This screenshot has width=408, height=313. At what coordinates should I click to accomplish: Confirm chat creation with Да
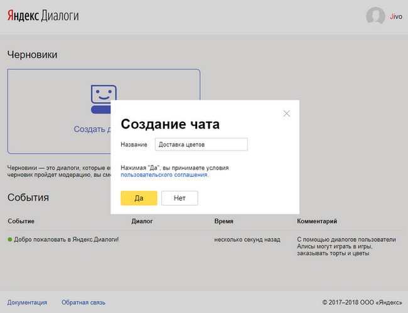(x=139, y=198)
